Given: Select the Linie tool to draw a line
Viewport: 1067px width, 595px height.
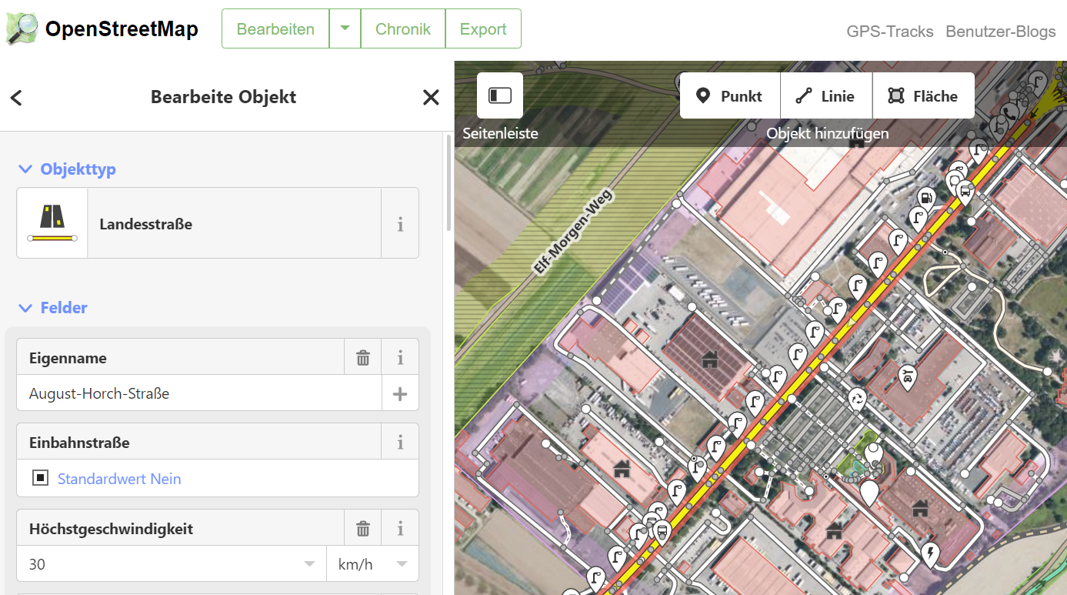Looking at the screenshot, I should tap(826, 96).
